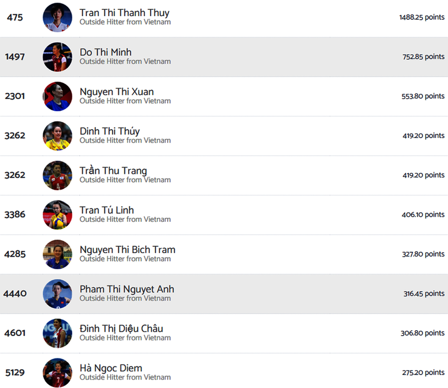Select Nguyen Thi Bich Tram's photo

point(57,254)
